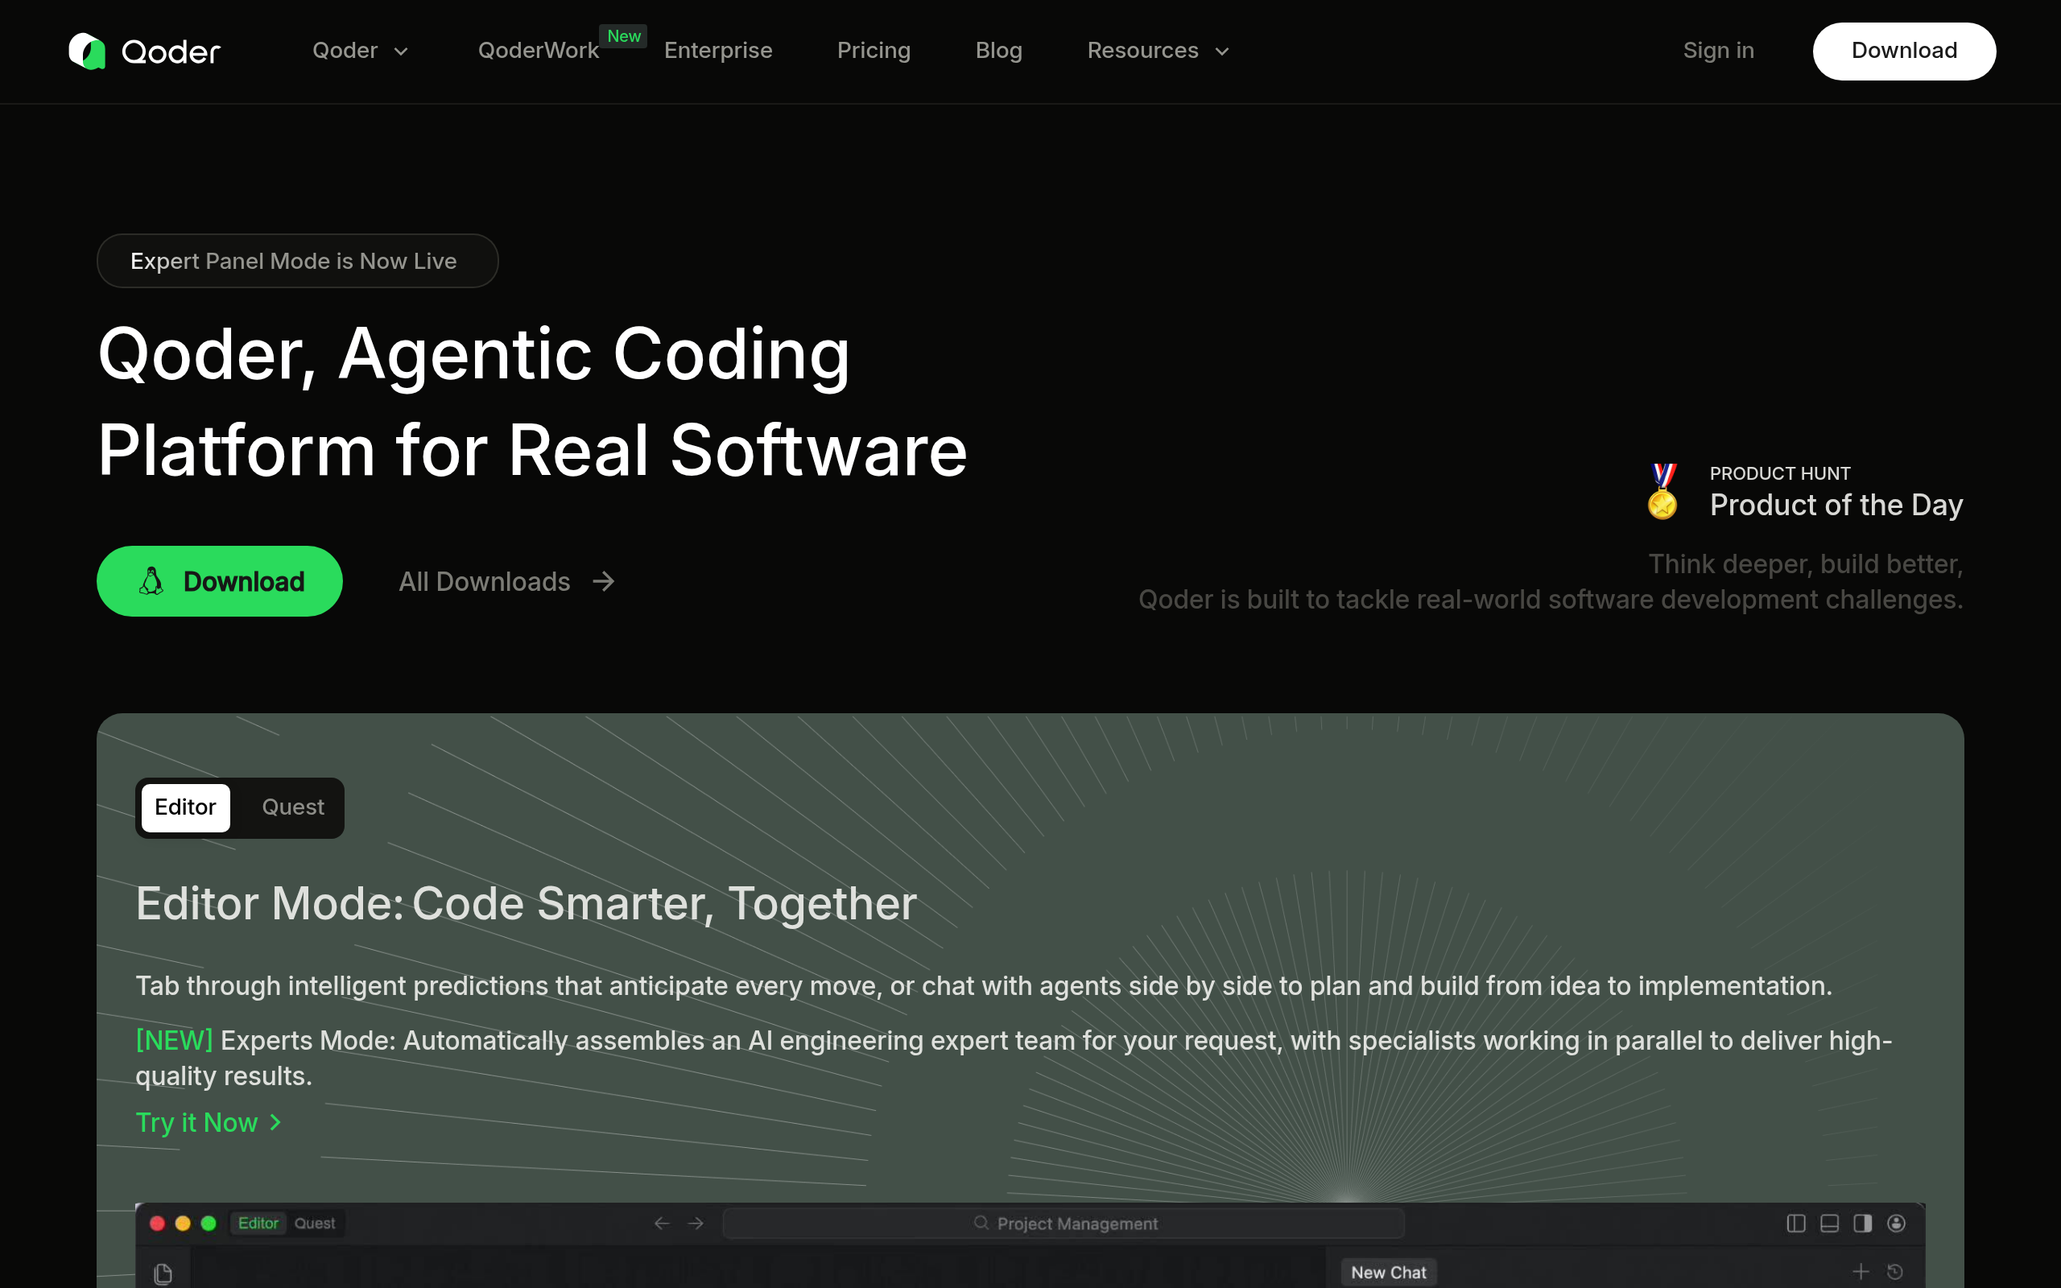Image resolution: width=2061 pixels, height=1288 pixels.
Task: Open the QoderWork nav item
Action: pyautogui.click(x=539, y=51)
